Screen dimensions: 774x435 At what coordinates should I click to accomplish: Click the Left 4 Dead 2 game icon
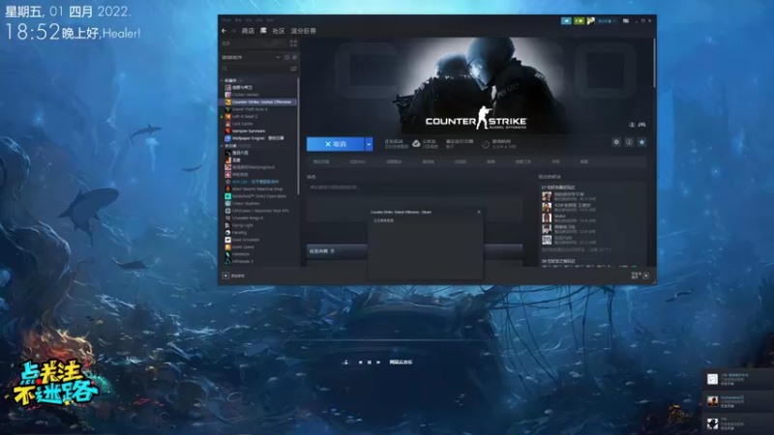tap(228, 116)
